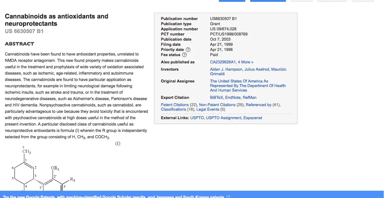Image resolution: width=384 pixels, height=198 pixels.
Task: Open the USPTO external link
Action: [197, 118]
